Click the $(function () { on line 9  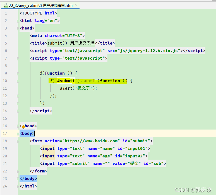[x=58, y=73]
